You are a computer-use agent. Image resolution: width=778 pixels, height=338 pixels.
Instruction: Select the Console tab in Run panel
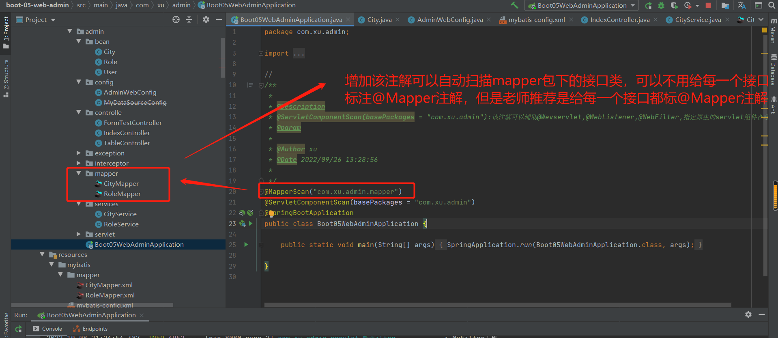click(x=48, y=329)
